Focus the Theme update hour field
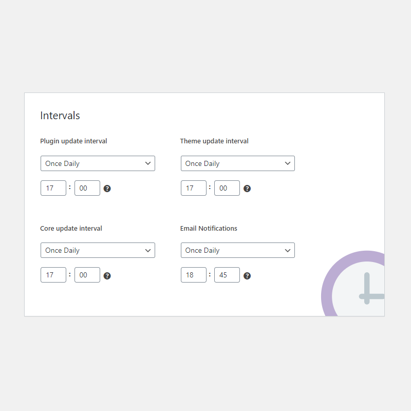 coord(194,188)
